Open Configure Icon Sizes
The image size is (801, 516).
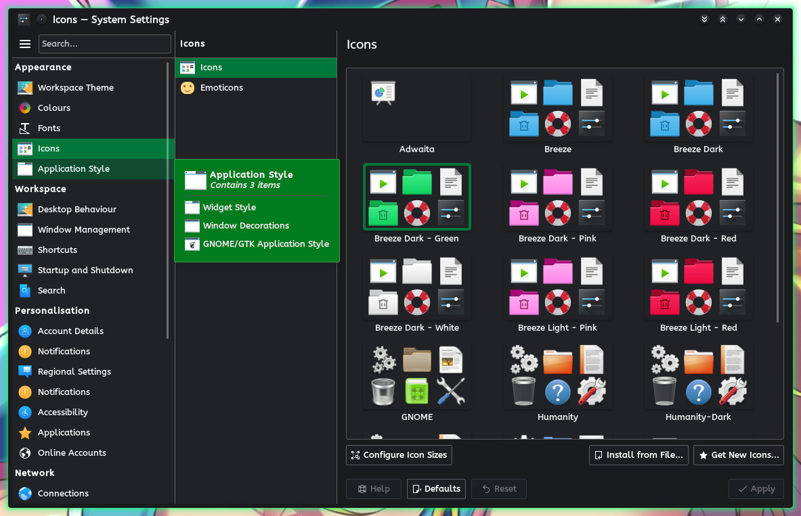coord(399,454)
